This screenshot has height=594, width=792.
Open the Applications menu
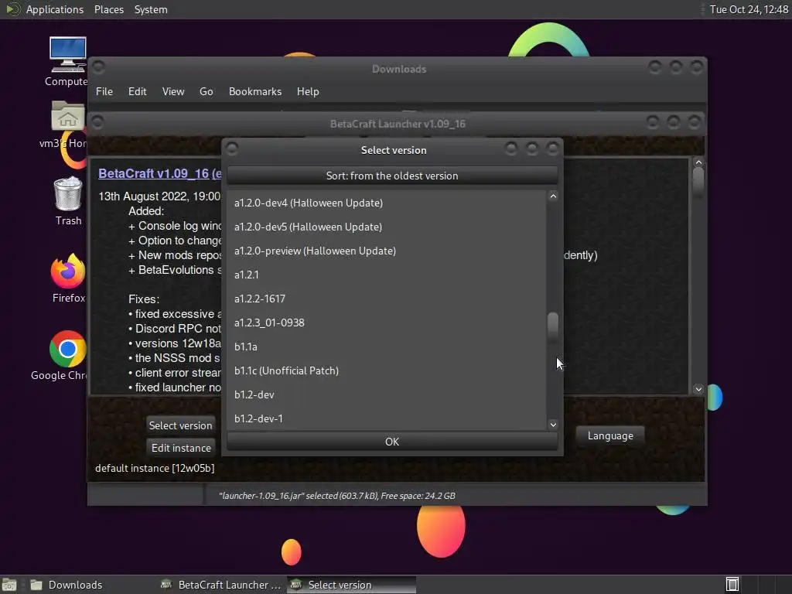55,9
